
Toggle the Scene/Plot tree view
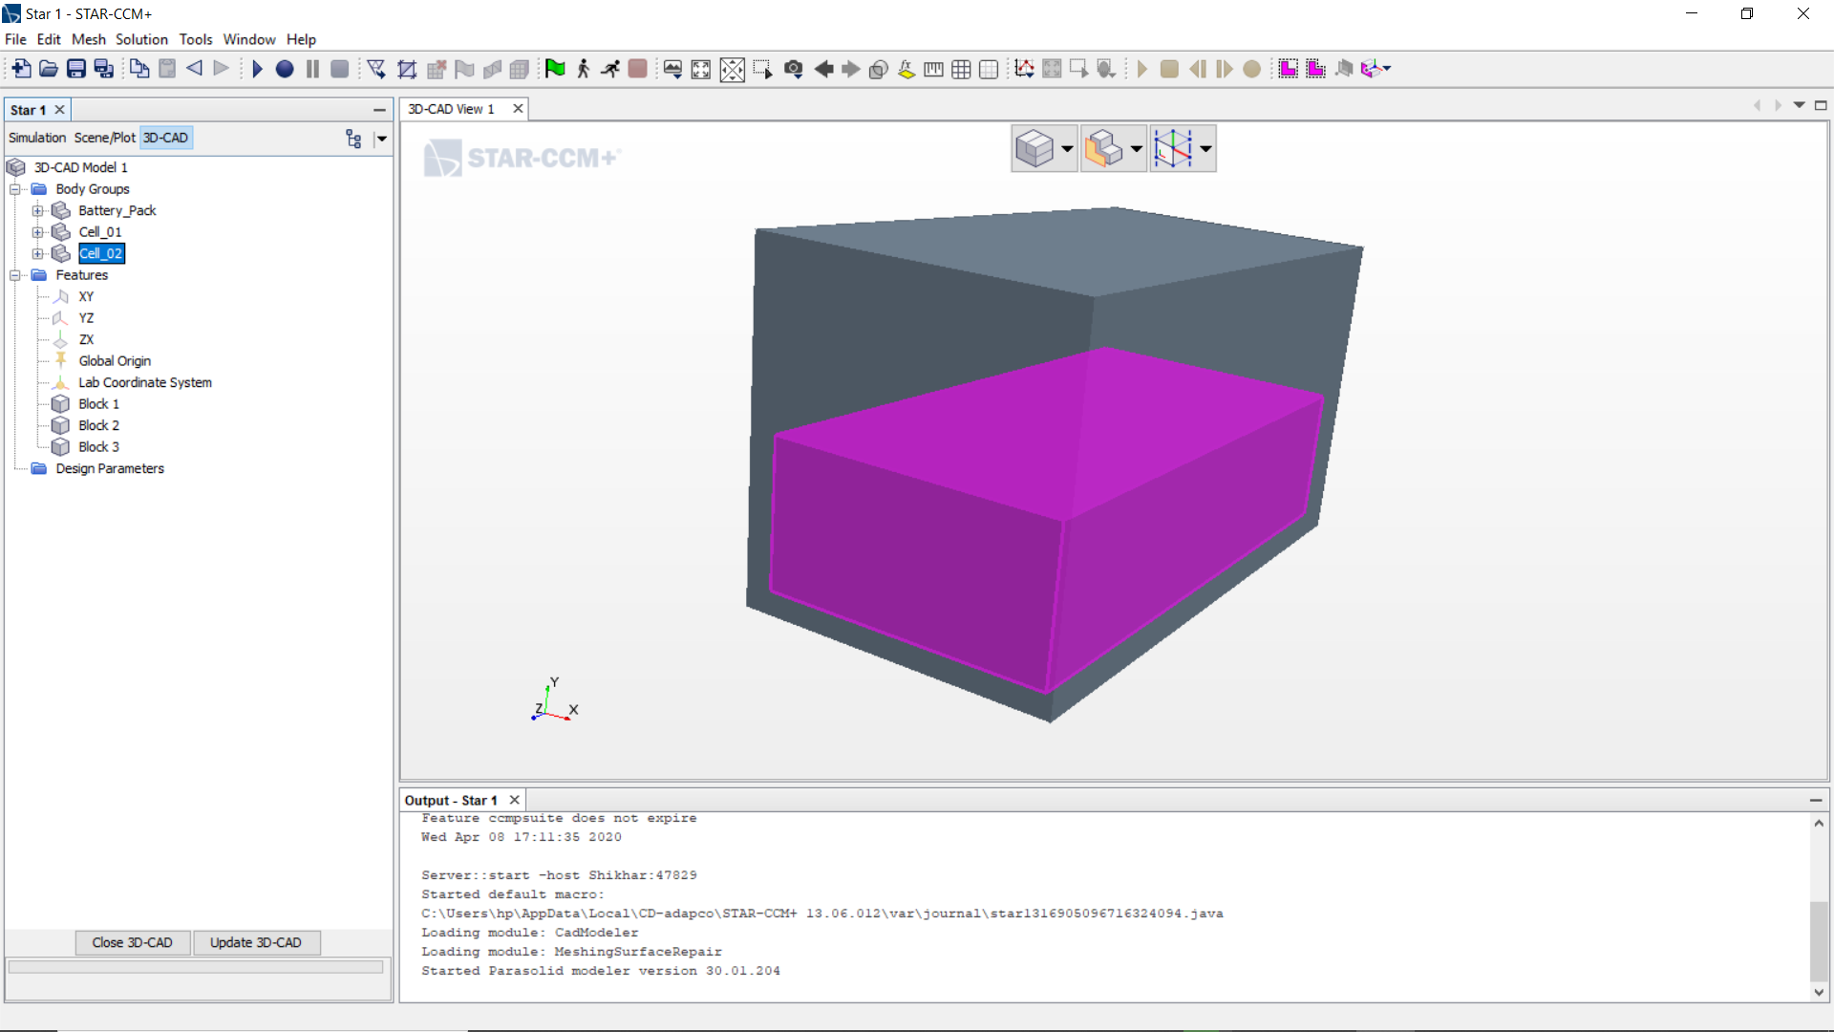coord(105,138)
